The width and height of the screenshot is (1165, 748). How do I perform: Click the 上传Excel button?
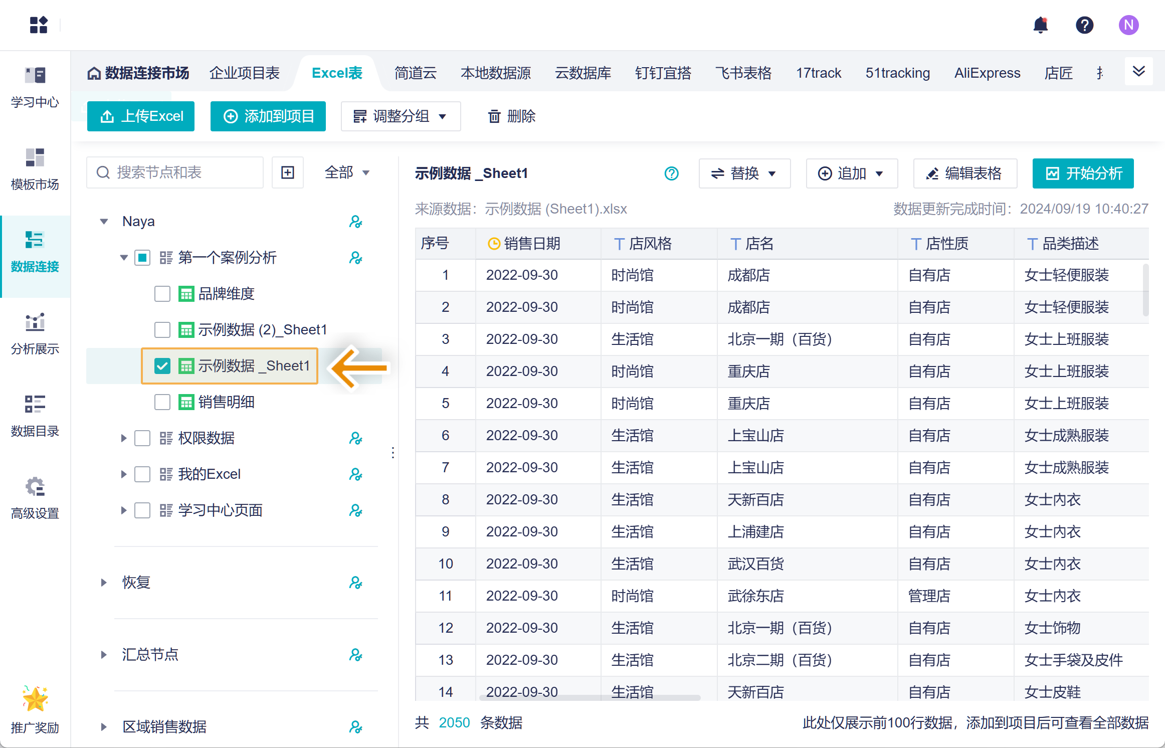[141, 116]
